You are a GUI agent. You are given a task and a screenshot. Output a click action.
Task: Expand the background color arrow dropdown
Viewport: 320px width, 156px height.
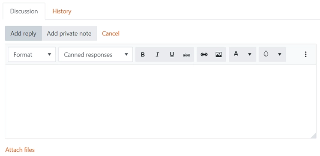click(x=280, y=54)
